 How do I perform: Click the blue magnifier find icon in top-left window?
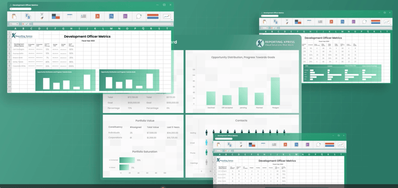pyautogui.click(x=111, y=16)
